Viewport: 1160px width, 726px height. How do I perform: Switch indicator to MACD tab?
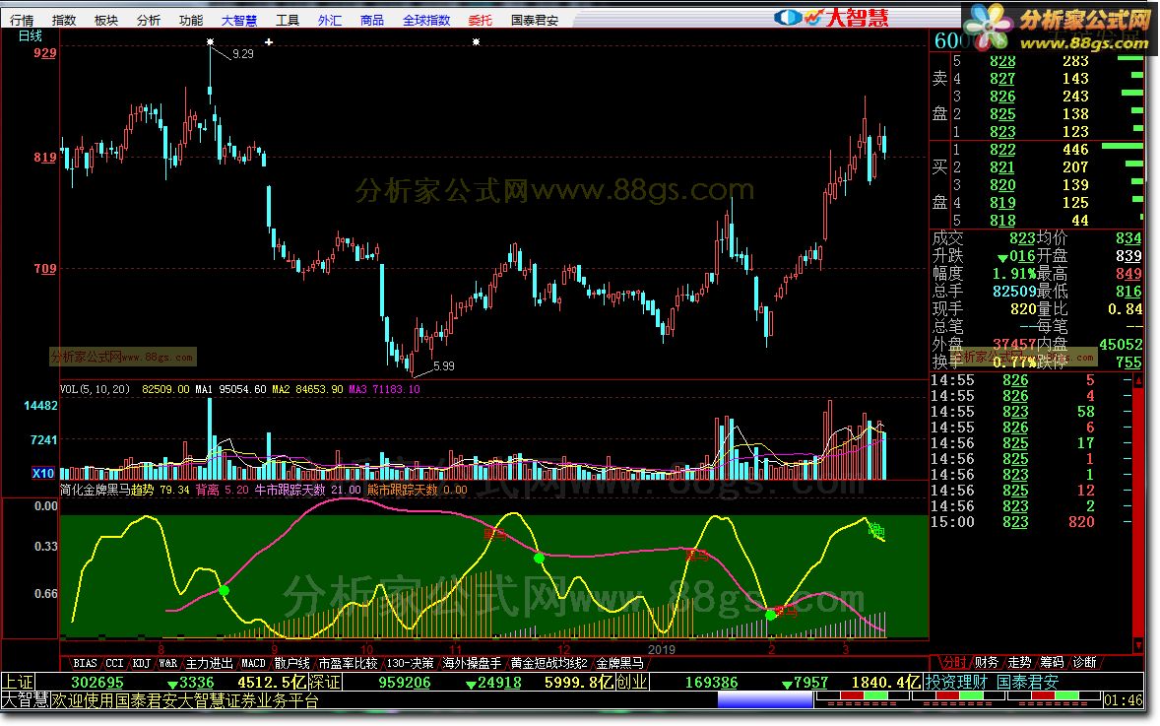coord(253,663)
